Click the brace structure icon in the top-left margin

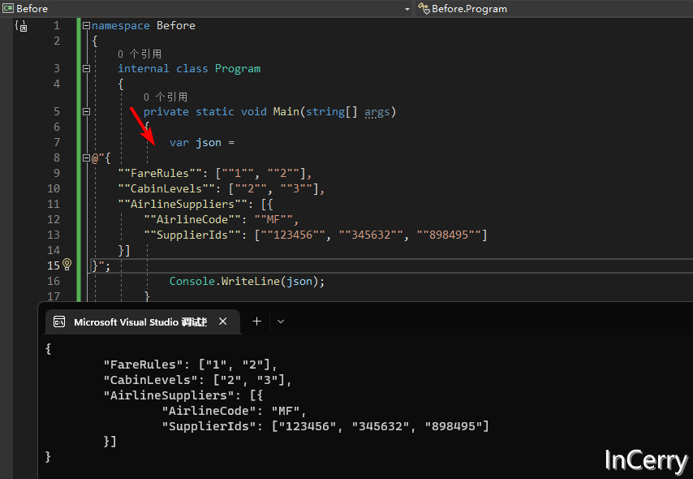19,26
